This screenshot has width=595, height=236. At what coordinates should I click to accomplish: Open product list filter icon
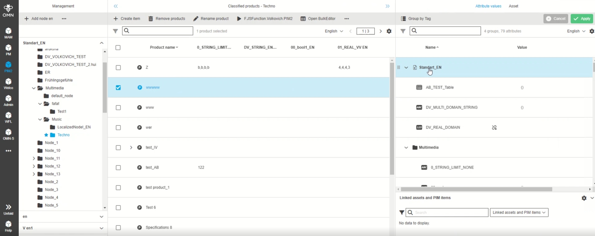[115, 31]
